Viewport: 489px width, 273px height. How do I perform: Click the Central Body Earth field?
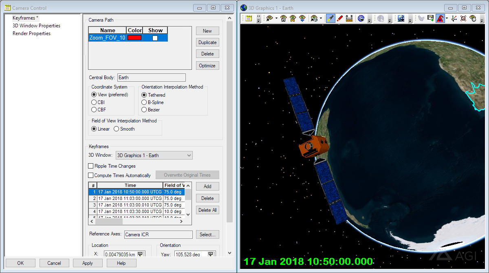pyautogui.click(x=152, y=78)
